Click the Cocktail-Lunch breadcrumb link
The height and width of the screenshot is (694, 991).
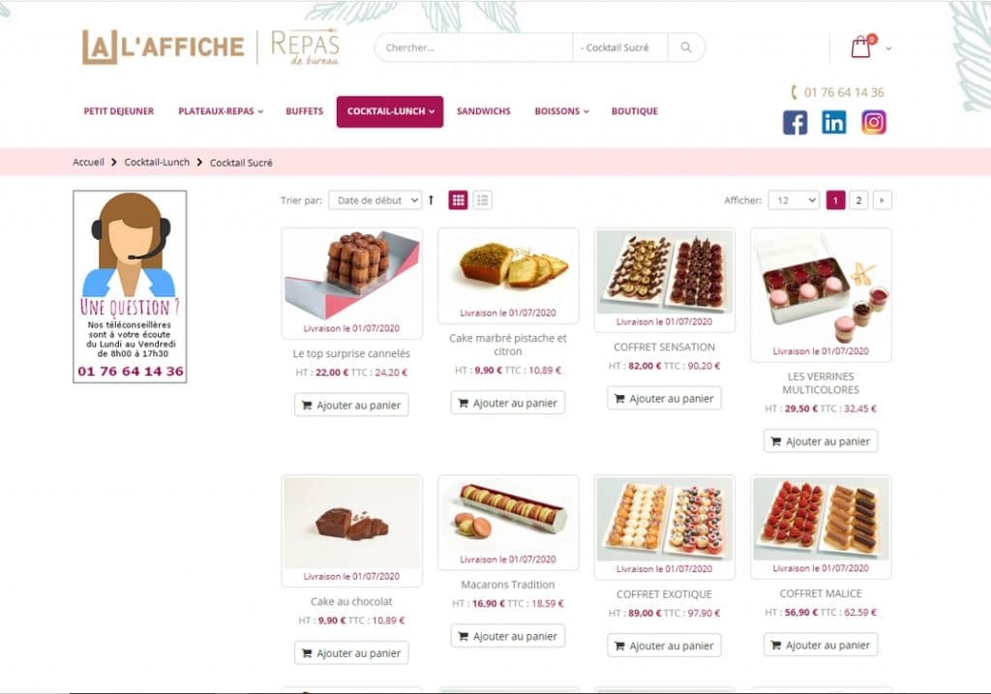point(157,163)
